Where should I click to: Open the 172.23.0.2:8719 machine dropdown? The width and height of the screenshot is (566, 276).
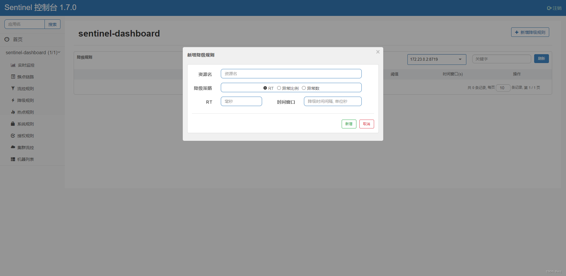tap(437, 59)
